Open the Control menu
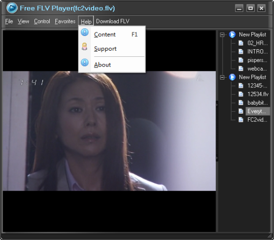This screenshot has height=240, width=274. (42, 21)
